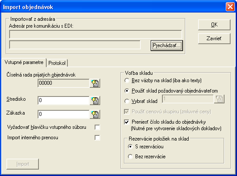Viewport: 237px width, 176px height.
Task: Select Bez rezervácie radio option
Action: [x=130, y=157]
